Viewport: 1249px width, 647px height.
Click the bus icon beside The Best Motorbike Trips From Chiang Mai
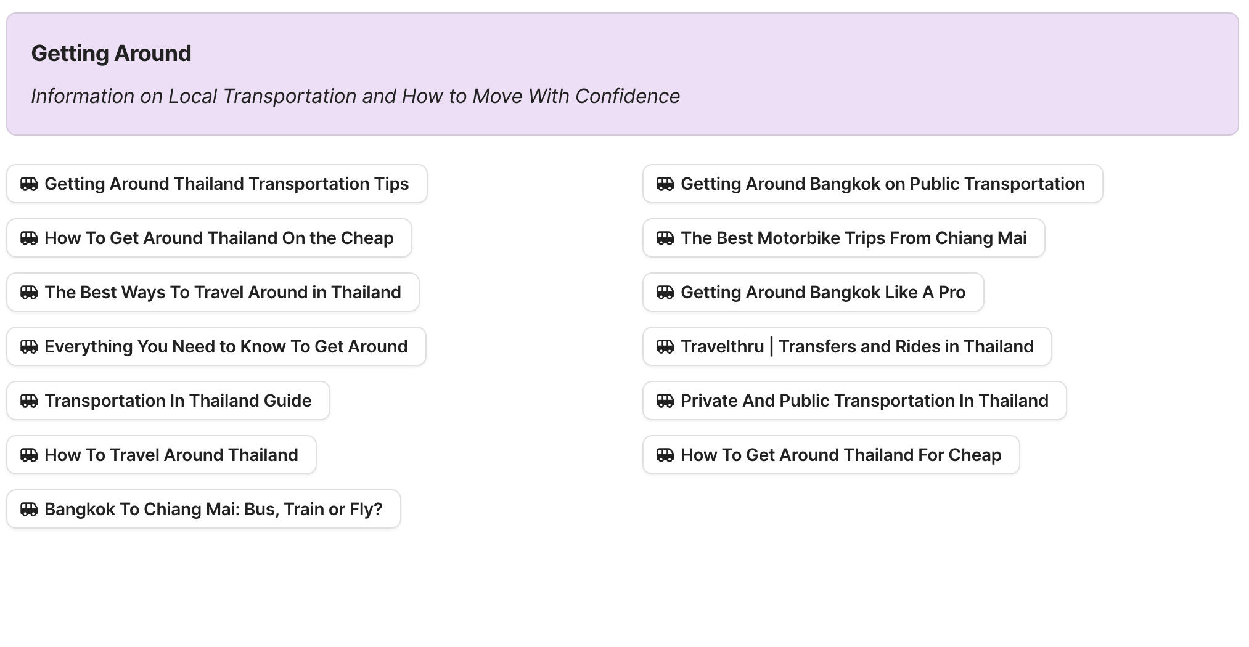[x=666, y=238]
